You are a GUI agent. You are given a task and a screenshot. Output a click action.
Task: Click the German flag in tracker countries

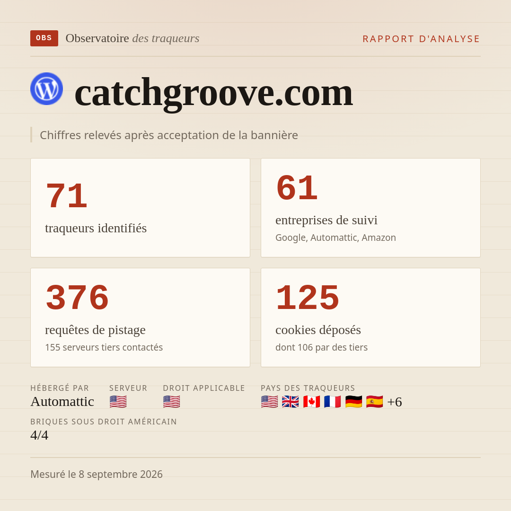353,402
